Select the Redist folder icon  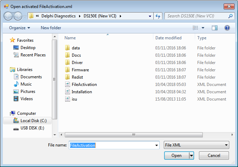67,77
